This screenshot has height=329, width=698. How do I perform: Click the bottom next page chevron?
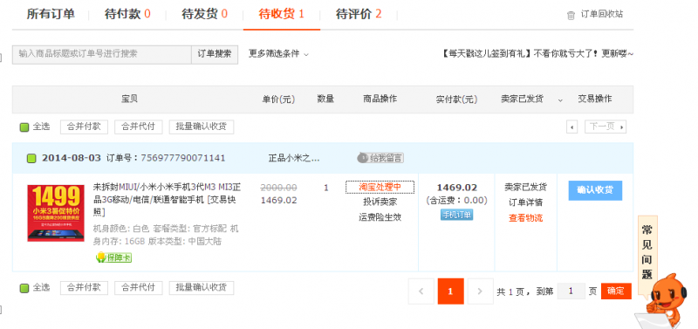point(480,291)
